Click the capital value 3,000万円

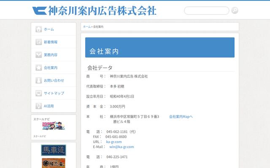point(117,106)
